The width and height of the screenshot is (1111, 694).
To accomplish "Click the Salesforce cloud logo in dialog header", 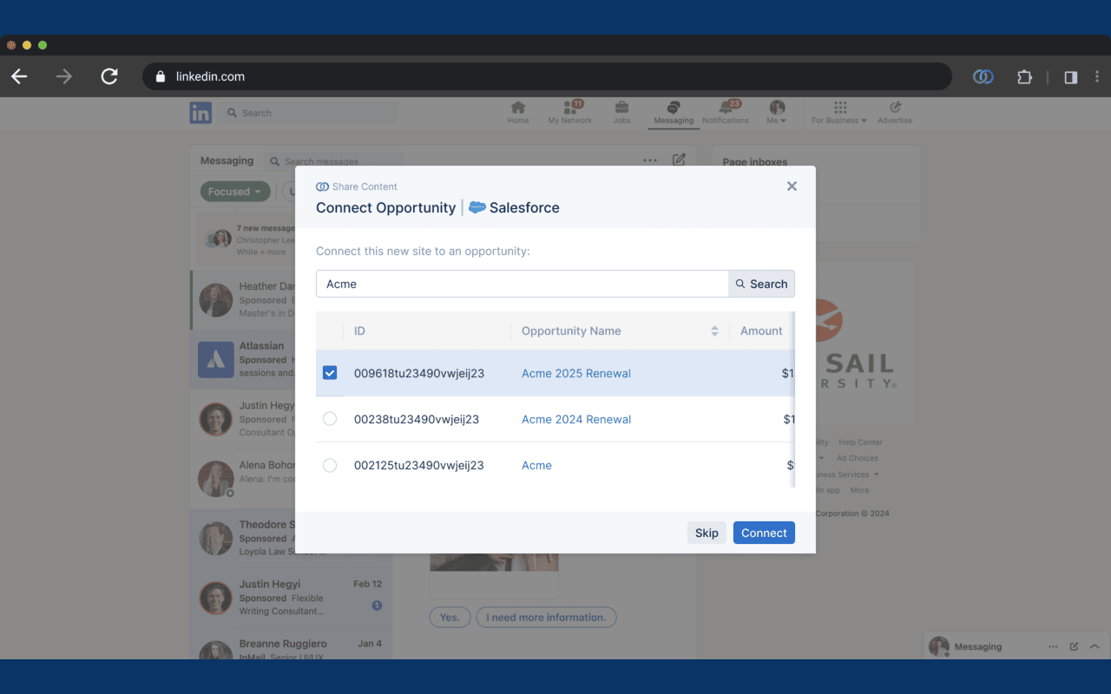I will 477,207.
